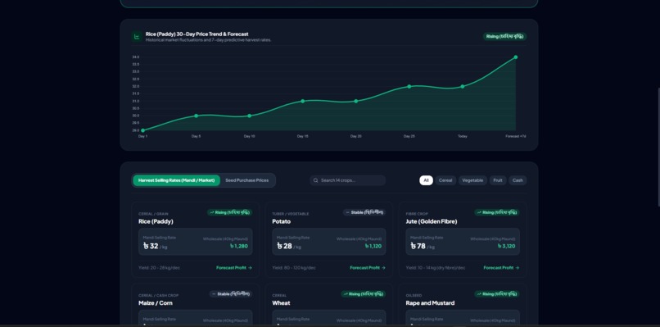660x327 pixels.
Task: Click the ৳ 1,120 wholesale price
Action: [373, 246]
